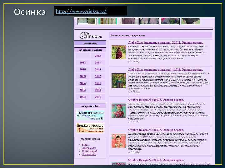Screen dimensions: 225x168
Task: Open the навигатор section header
Action: tap(90, 43)
